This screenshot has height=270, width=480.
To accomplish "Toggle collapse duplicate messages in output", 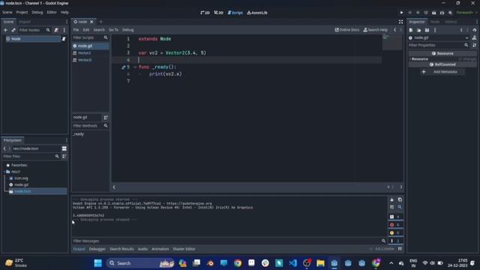I will (391, 207).
